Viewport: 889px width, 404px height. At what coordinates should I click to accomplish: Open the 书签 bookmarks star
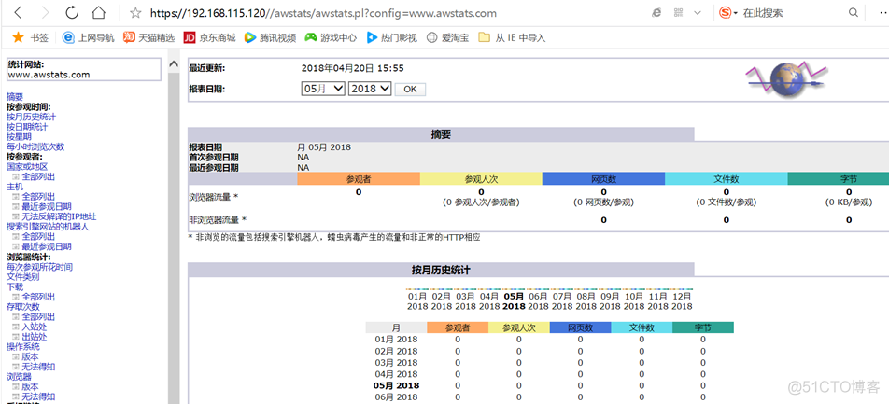[30, 38]
